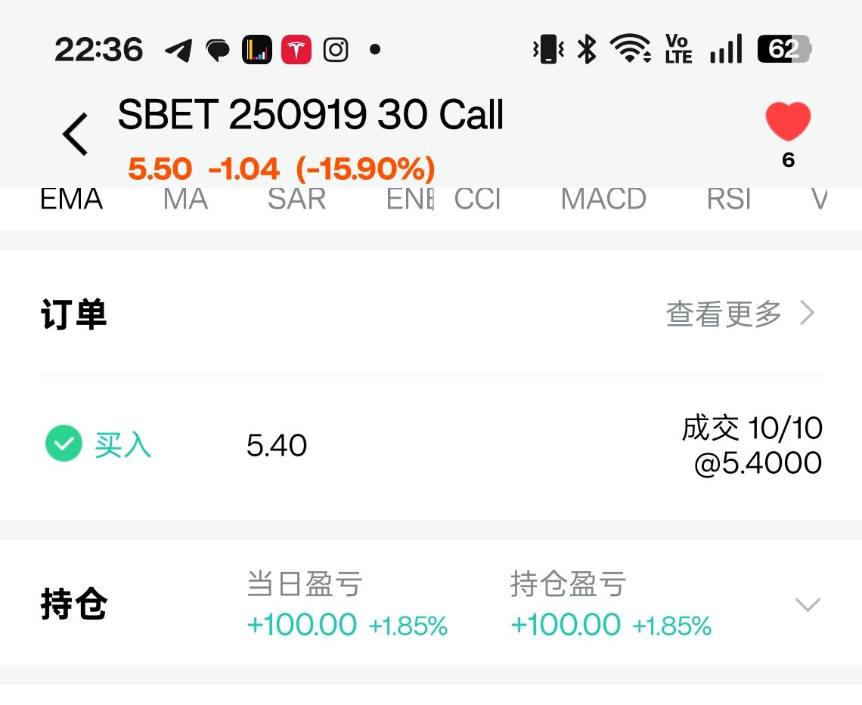Screen dimensions: 862x705
Task: Go back using the left arrow
Action: point(76,134)
